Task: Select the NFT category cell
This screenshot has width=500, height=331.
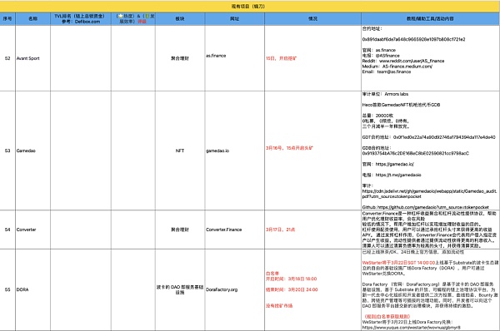Action: pos(180,151)
